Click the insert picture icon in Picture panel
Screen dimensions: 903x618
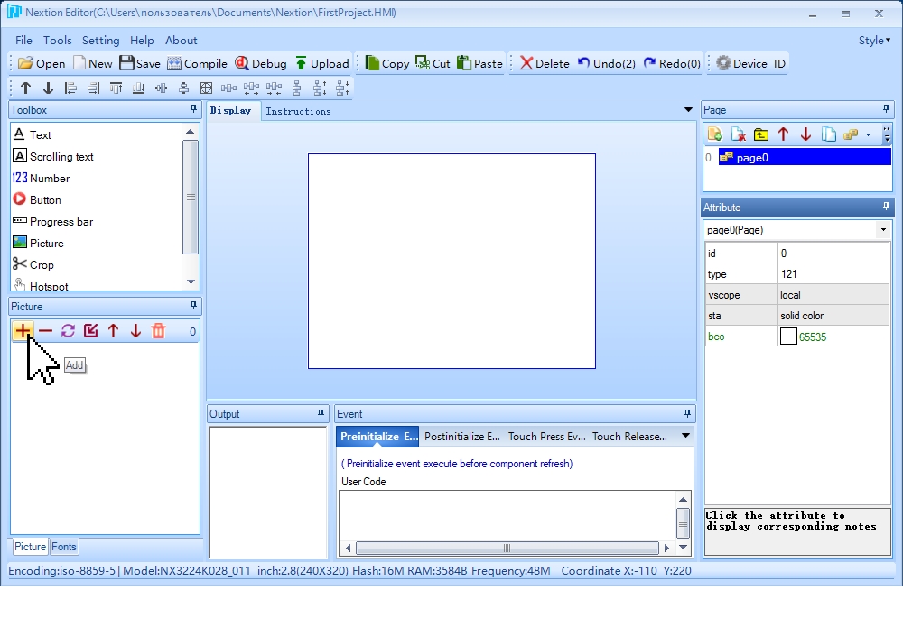90,331
